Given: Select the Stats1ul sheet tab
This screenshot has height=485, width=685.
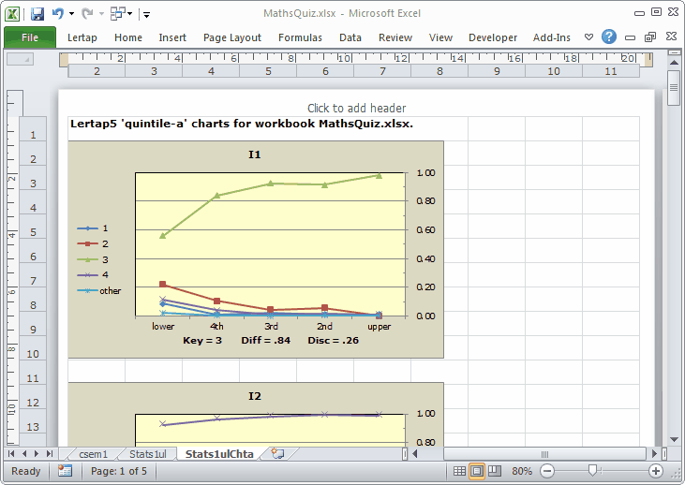Looking at the screenshot, I should coord(147,454).
